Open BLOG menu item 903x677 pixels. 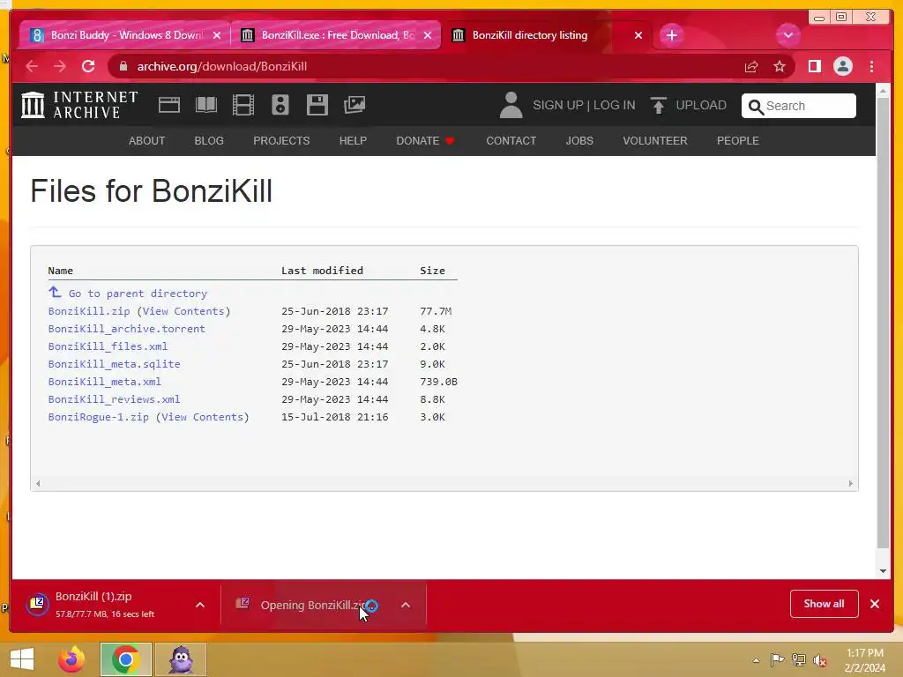tap(209, 141)
